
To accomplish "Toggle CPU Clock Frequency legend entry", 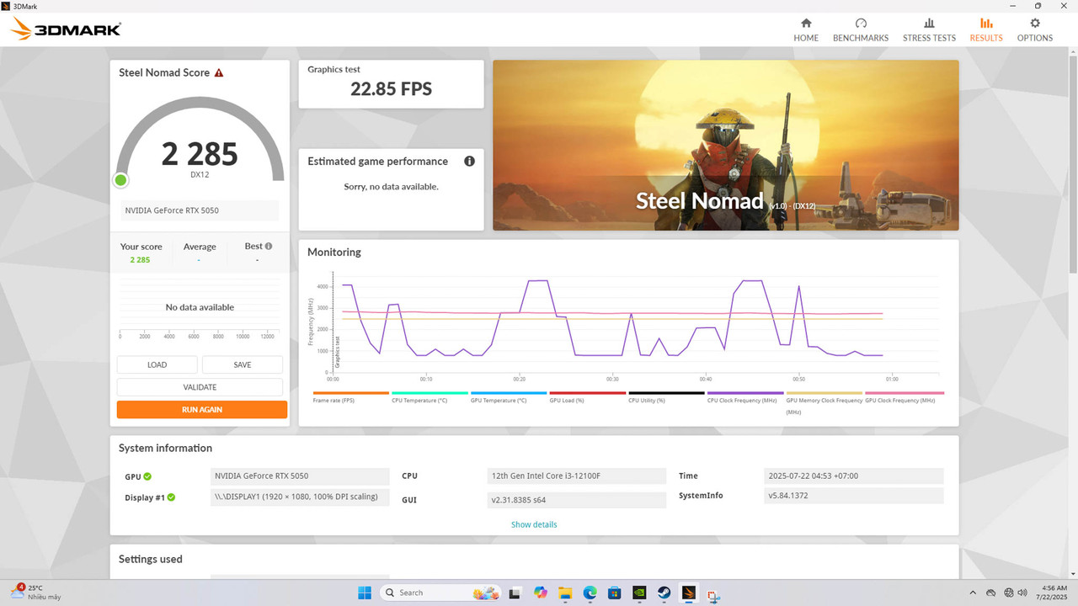I will point(745,396).
